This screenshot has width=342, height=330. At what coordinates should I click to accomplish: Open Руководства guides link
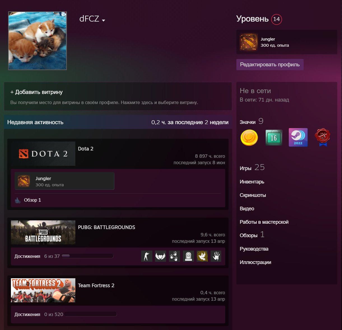tap(254, 249)
